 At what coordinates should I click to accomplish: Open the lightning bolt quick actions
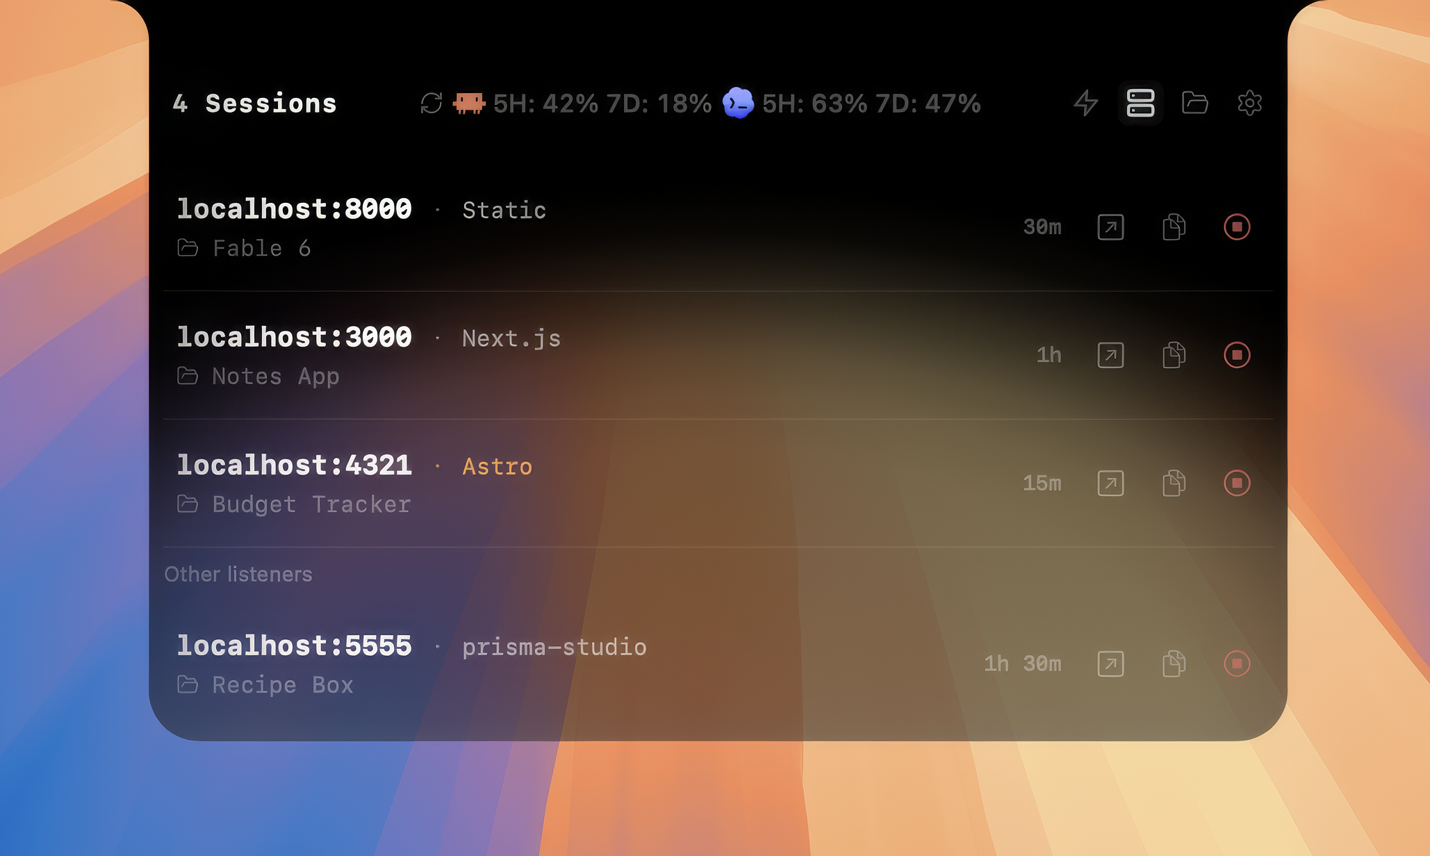(x=1086, y=103)
